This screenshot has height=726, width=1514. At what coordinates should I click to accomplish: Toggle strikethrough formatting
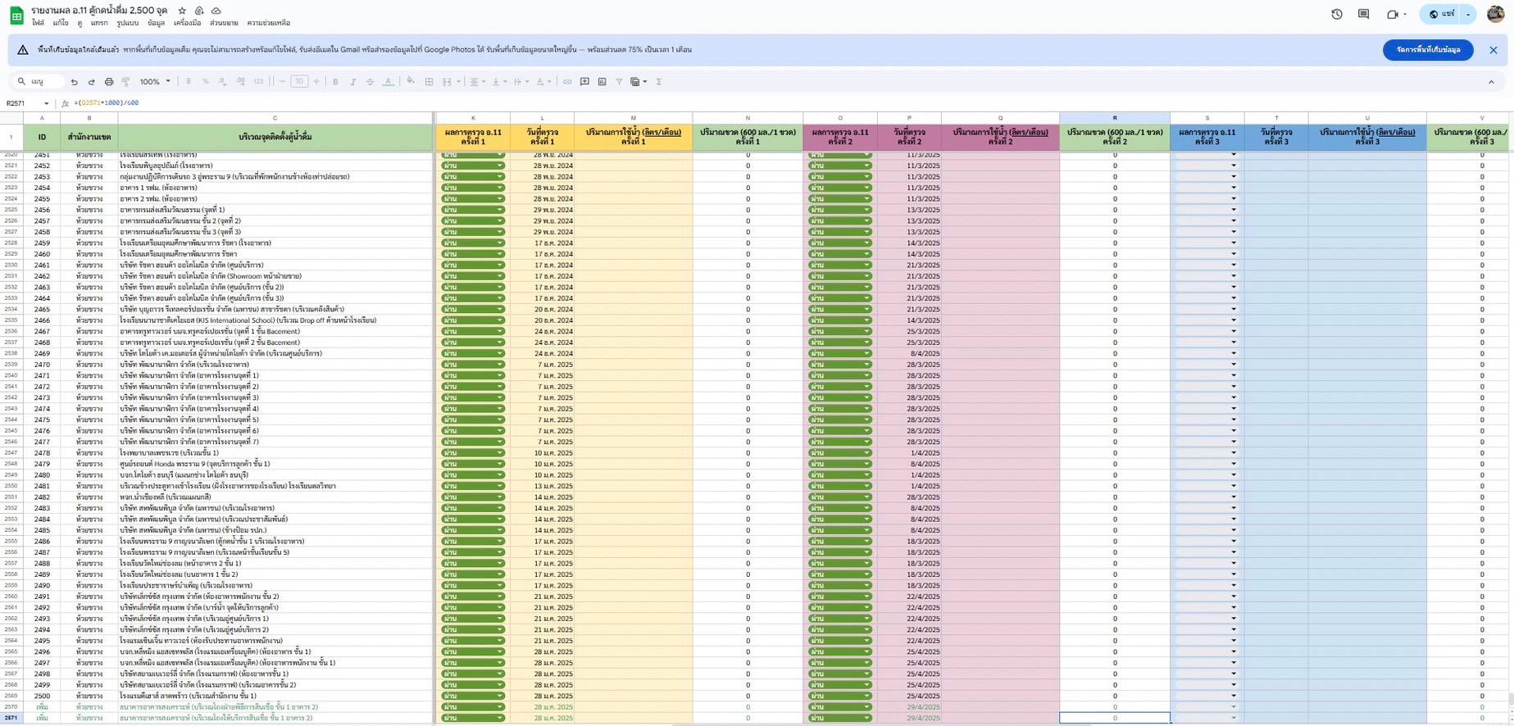click(x=370, y=82)
